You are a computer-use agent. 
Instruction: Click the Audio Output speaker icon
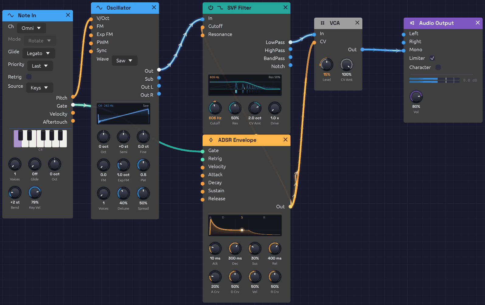[412, 23]
